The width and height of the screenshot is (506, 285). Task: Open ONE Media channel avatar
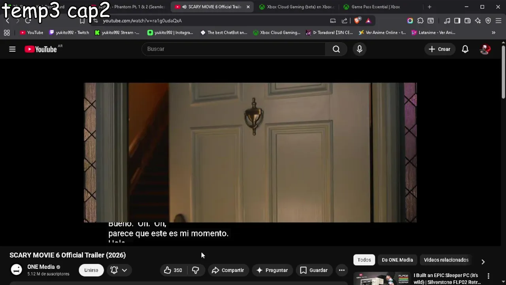point(16,270)
